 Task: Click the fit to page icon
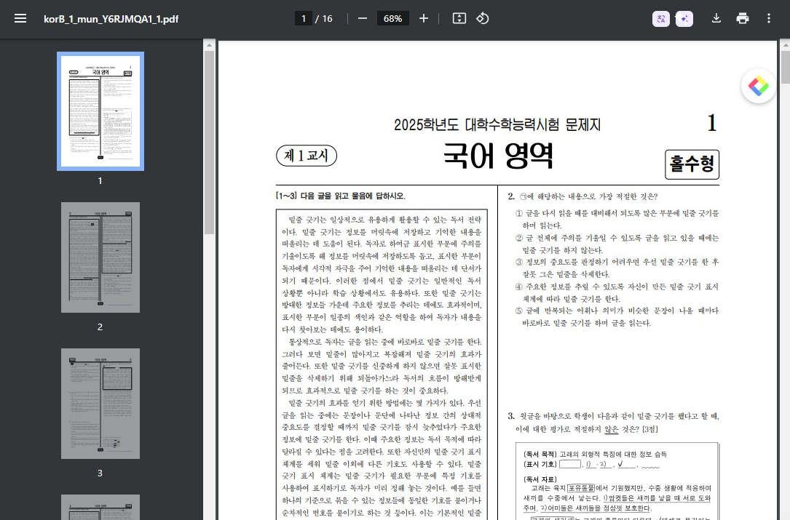tap(459, 19)
